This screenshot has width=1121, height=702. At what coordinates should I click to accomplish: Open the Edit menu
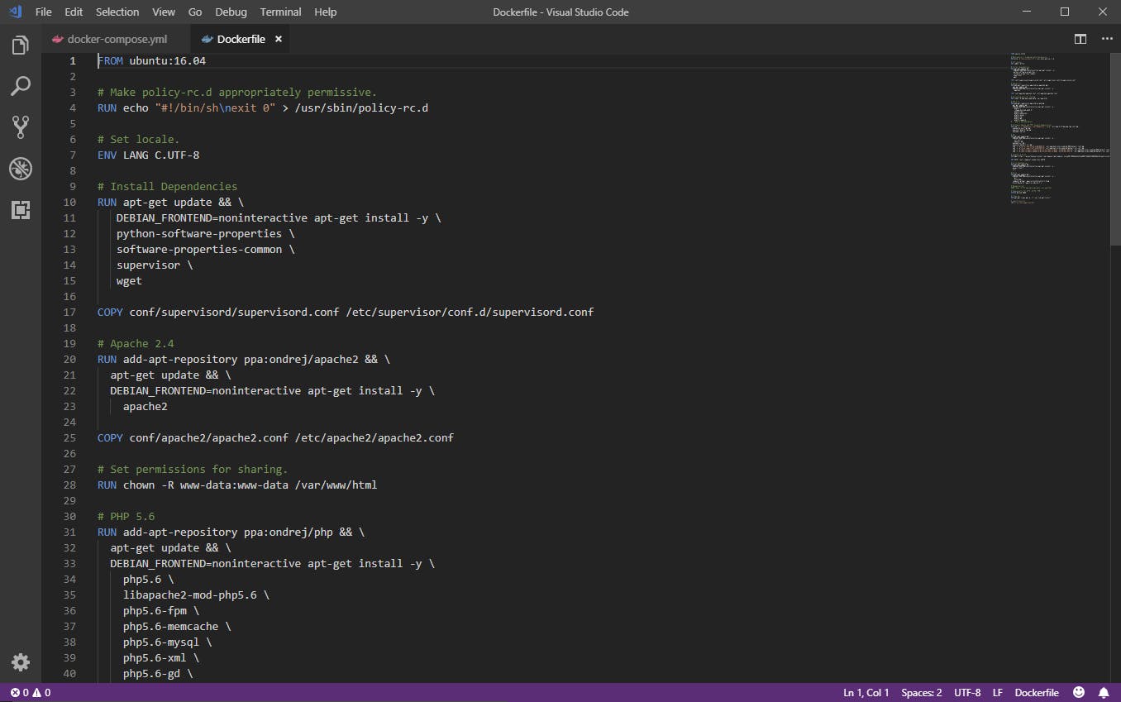pyautogui.click(x=74, y=12)
